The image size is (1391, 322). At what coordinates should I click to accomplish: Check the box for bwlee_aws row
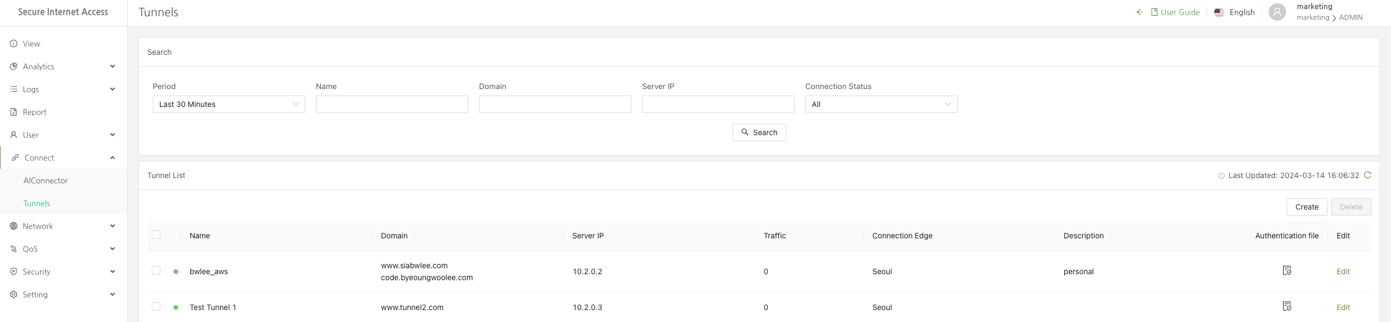click(x=156, y=270)
